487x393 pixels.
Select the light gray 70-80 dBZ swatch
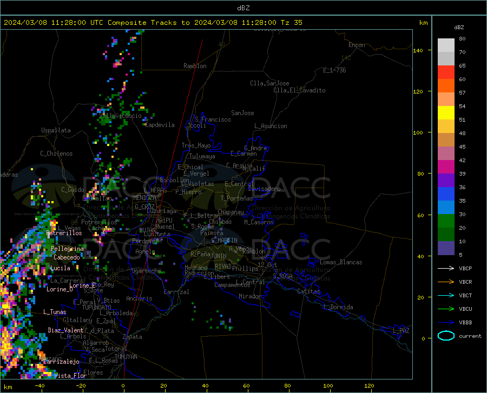446,45
